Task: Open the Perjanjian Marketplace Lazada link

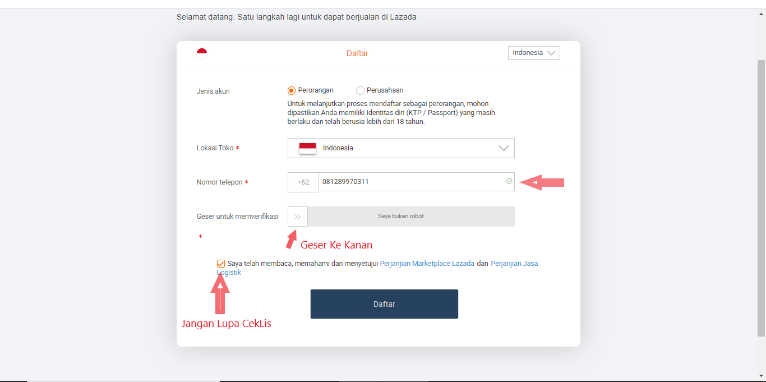Action: click(x=427, y=264)
